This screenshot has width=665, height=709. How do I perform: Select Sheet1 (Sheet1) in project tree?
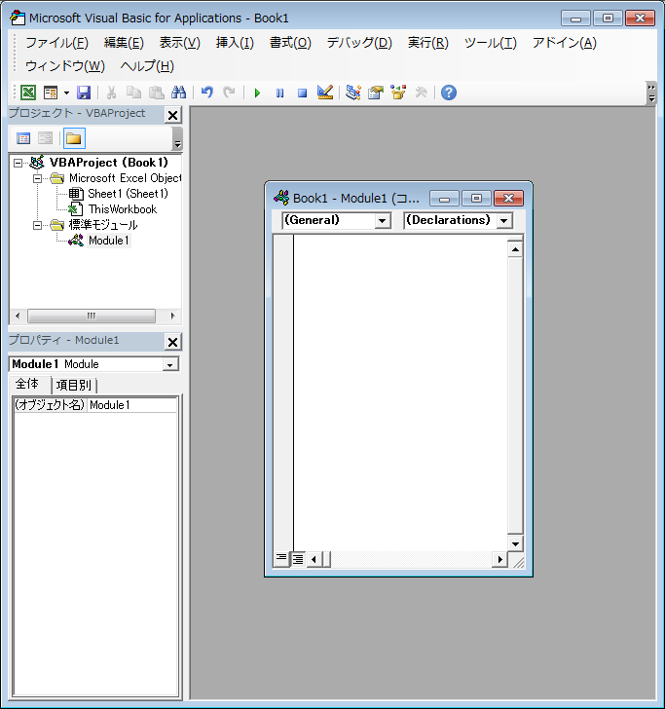coord(128,194)
